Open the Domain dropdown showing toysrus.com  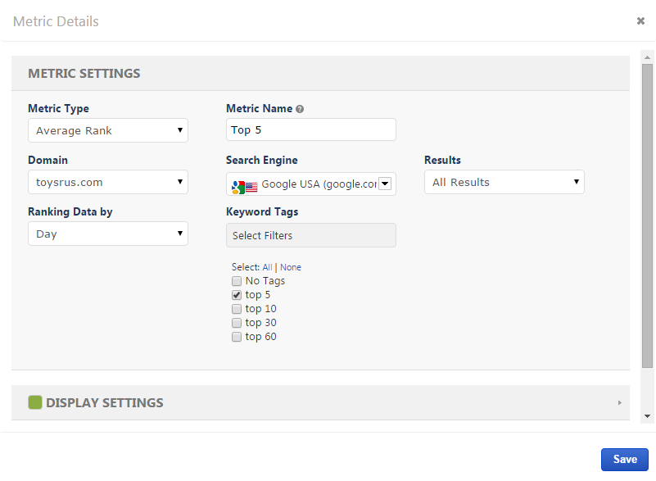[x=108, y=182]
